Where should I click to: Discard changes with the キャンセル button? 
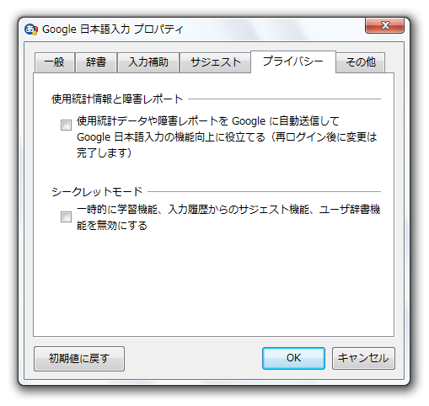point(363,358)
